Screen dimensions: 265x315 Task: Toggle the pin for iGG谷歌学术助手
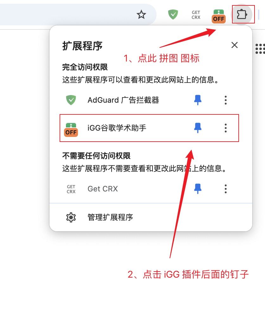tap(198, 128)
